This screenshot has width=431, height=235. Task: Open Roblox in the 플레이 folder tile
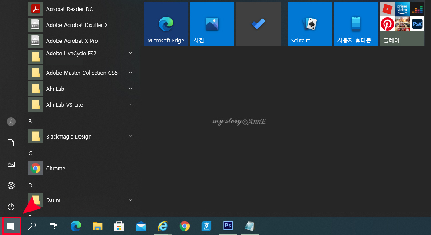pyautogui.click(x=387, y=9)
